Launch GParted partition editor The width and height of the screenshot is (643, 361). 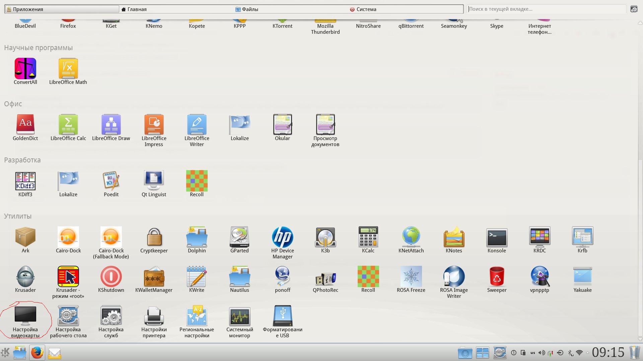239,237
